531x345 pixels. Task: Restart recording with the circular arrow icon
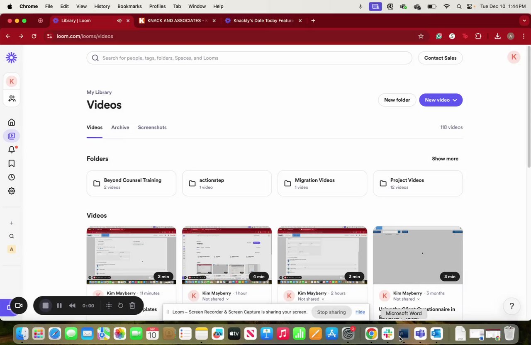(x=120, y=306)
